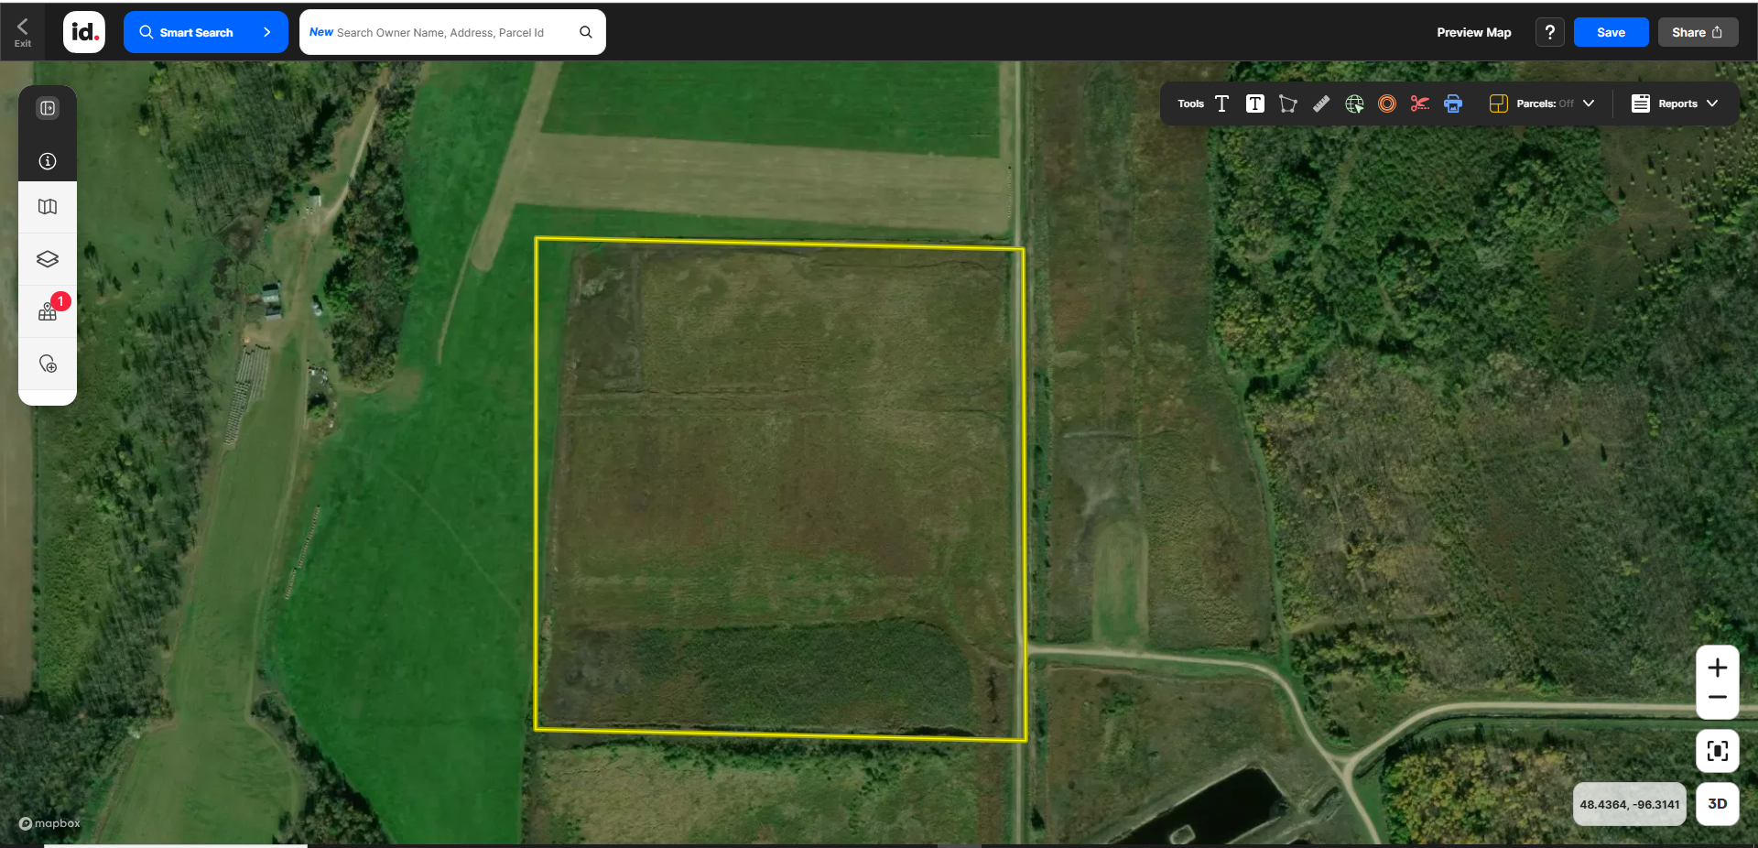Activate the polygon draw tool

(x=1287, y=103)
